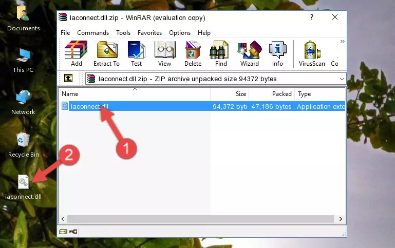Select the iaconnect.dll file row

[202, 106]
